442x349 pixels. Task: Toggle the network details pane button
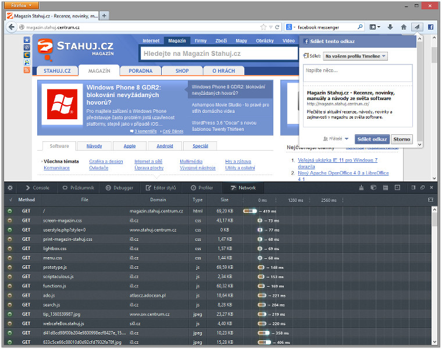click(430, 200)
